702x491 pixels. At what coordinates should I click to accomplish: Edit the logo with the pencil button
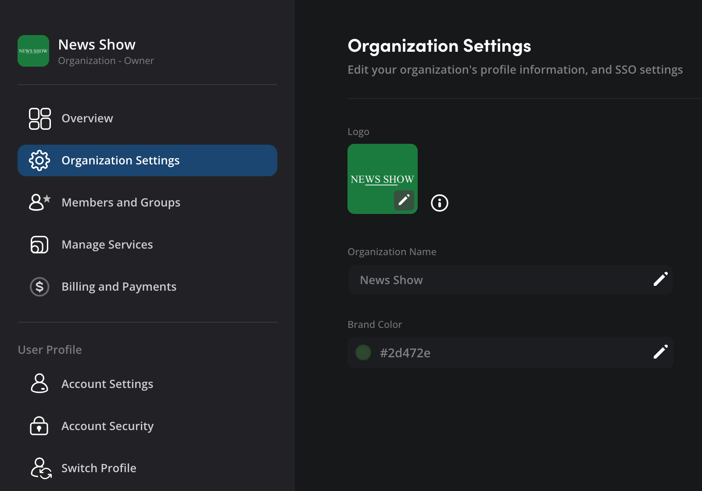click(404, 200)
